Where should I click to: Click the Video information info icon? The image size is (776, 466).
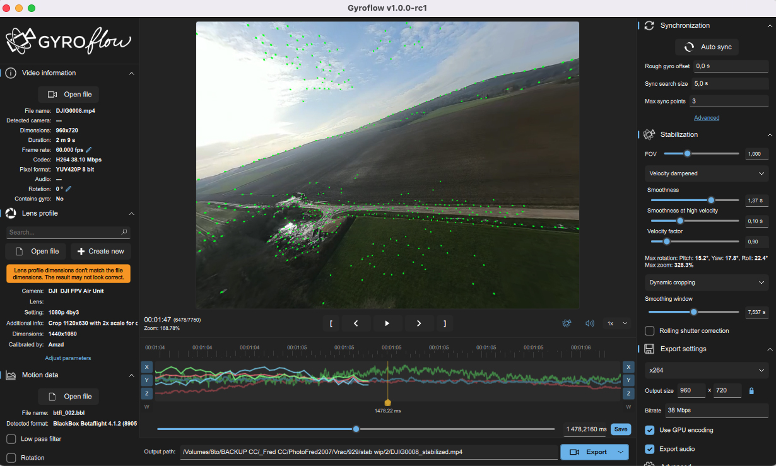[11, 73]
